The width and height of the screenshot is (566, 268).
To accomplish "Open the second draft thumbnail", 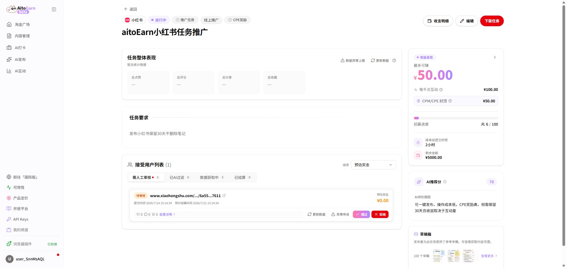I will pos(453,256).
